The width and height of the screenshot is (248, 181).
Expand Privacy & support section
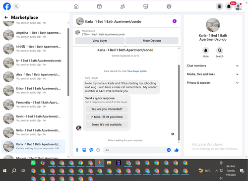(x=213, y=83)
